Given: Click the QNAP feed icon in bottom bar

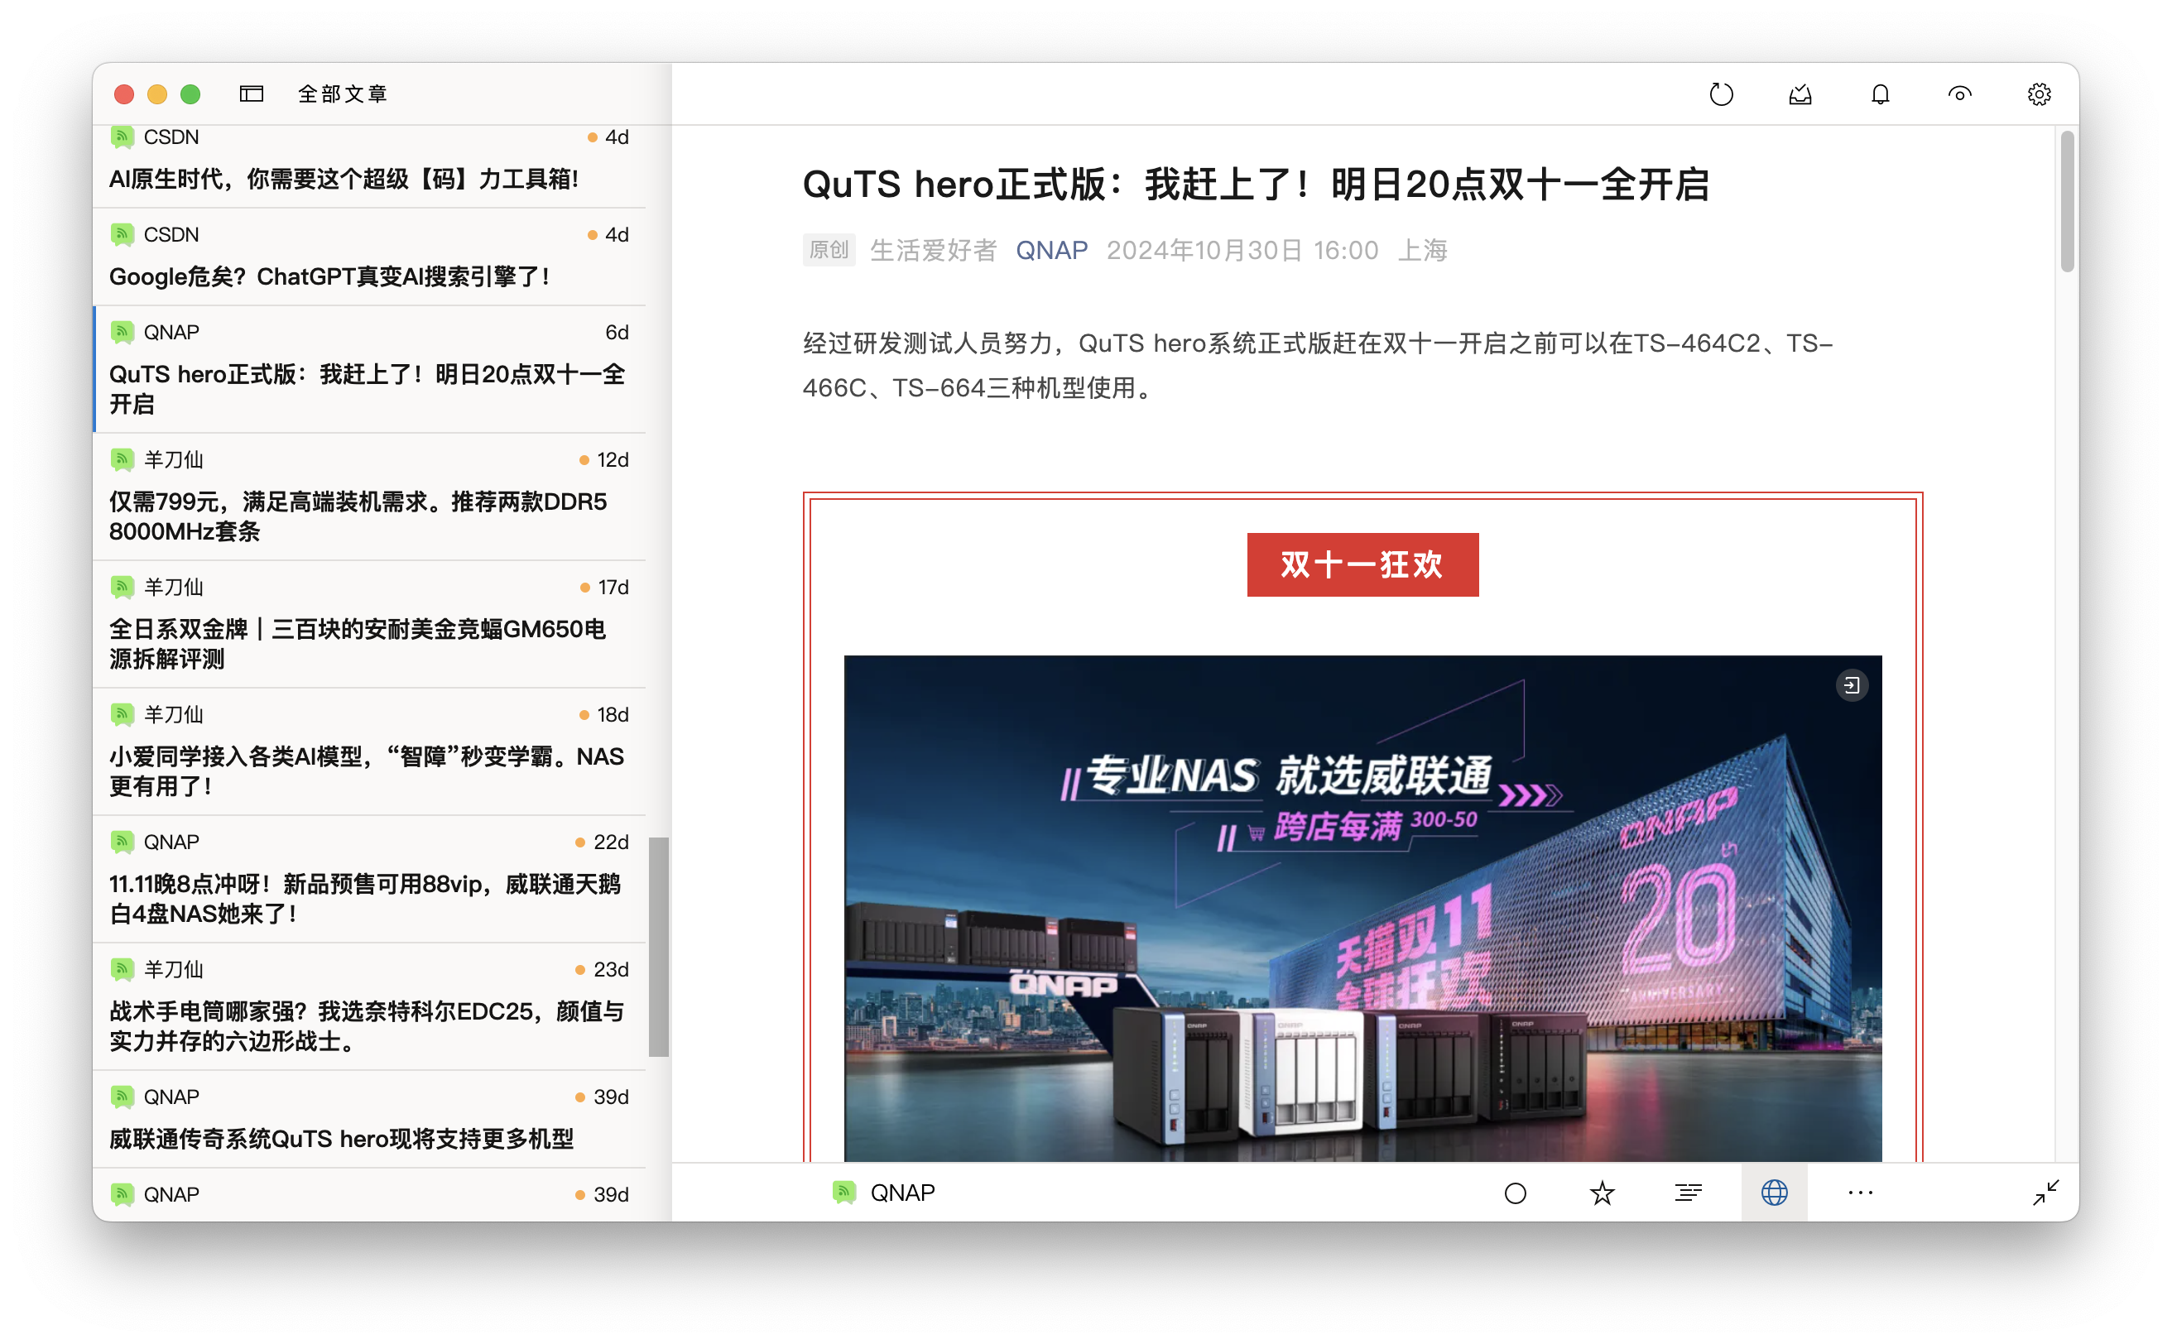Looking at the screenshot, I should pos(843,1193).
